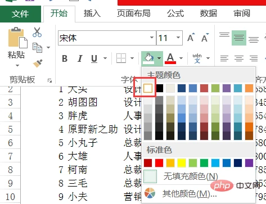Increase font size with larger A icon
Viewport: 266px width, 204px height.
coord(191,38)
